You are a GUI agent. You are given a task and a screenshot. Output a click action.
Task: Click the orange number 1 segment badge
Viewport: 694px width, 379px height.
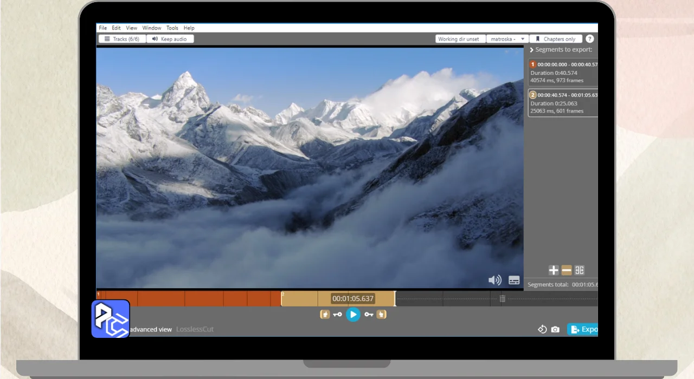click(533, 64)
